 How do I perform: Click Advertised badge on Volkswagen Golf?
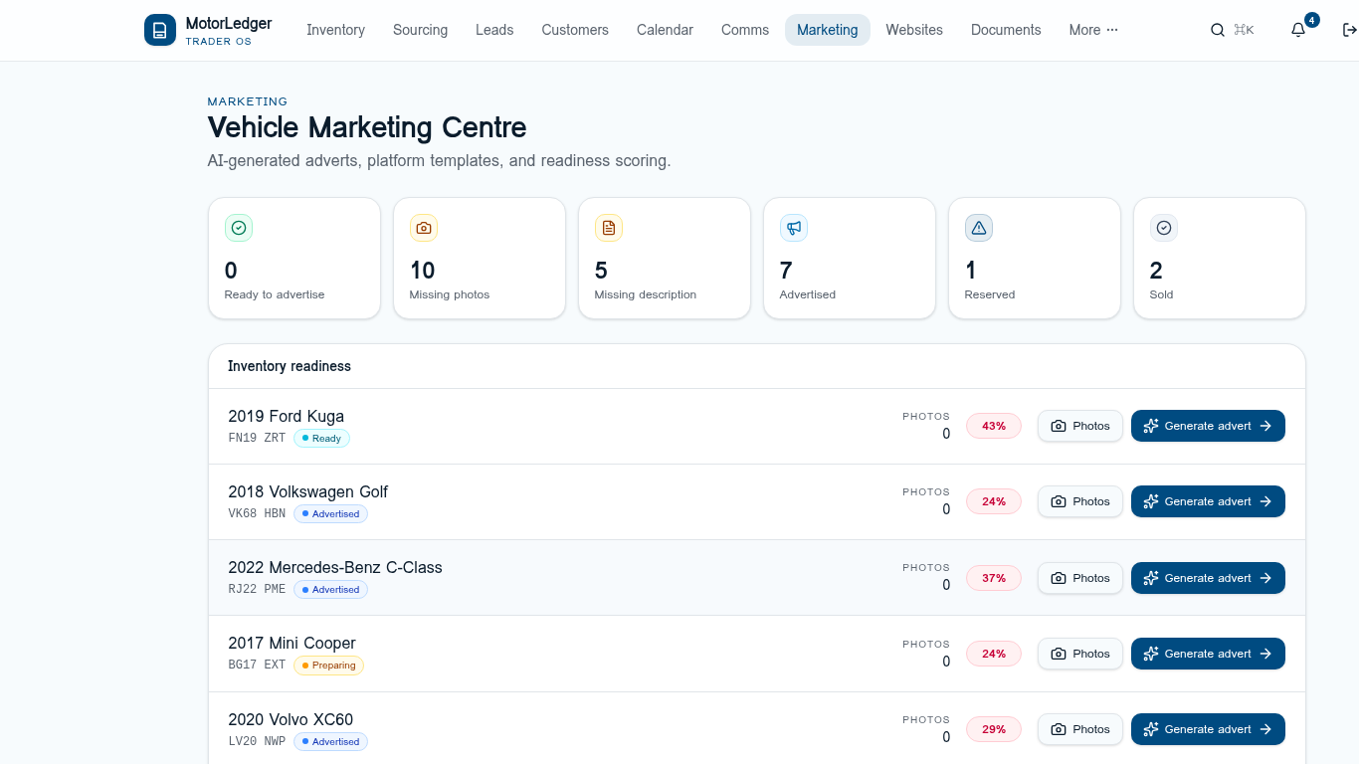(330, 513)
